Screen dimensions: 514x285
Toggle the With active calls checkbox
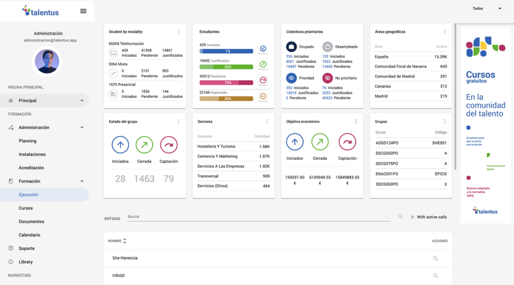click(412, 217)
